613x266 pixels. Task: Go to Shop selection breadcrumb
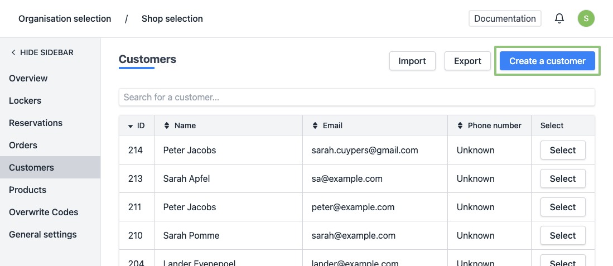(172, 18)
